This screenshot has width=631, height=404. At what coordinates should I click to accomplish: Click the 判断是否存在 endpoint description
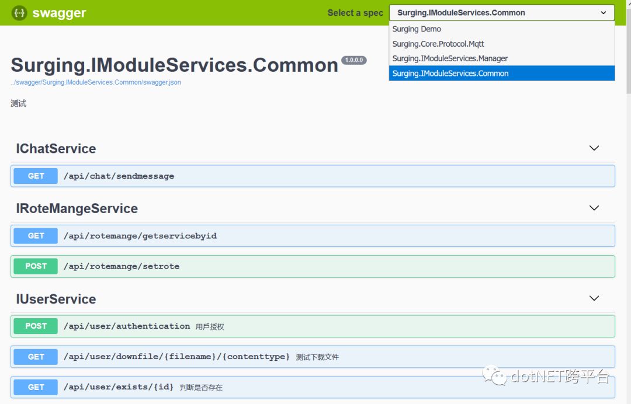point(201,388)
